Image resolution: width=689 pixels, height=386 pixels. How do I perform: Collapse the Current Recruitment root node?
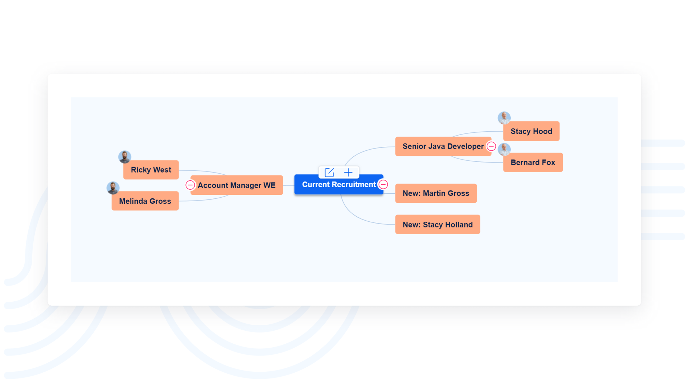pos(383,184)
